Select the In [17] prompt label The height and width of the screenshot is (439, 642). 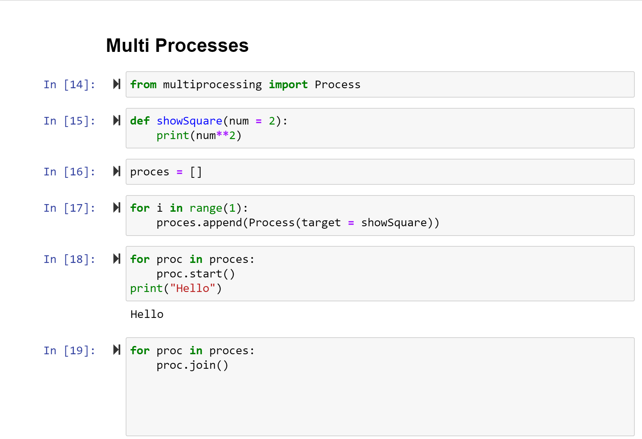(69, 208)
